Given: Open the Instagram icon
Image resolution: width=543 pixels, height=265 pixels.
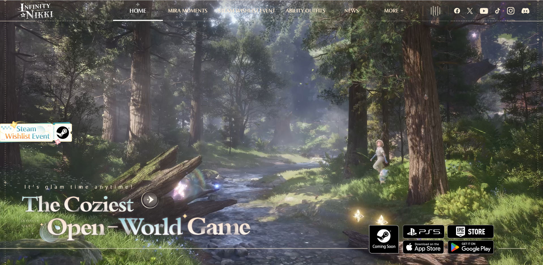Looking at the screenshot, I should pyautogui.click(x=511, y=11).
